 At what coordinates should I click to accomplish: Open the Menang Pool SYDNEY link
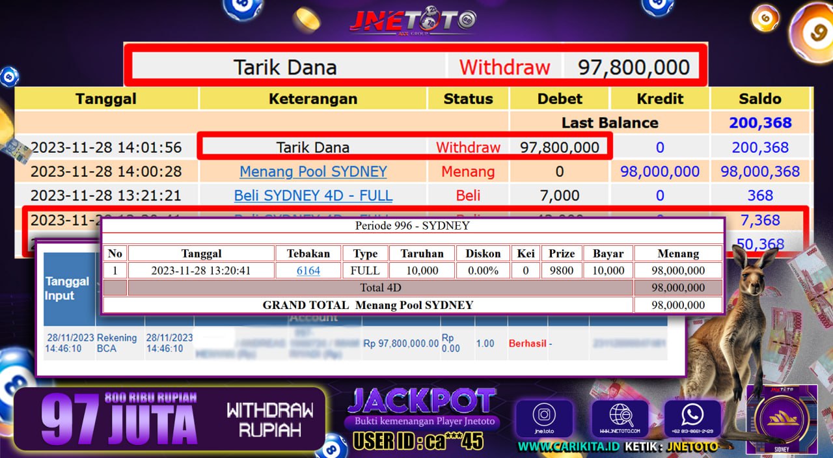(x=313, y=172)
